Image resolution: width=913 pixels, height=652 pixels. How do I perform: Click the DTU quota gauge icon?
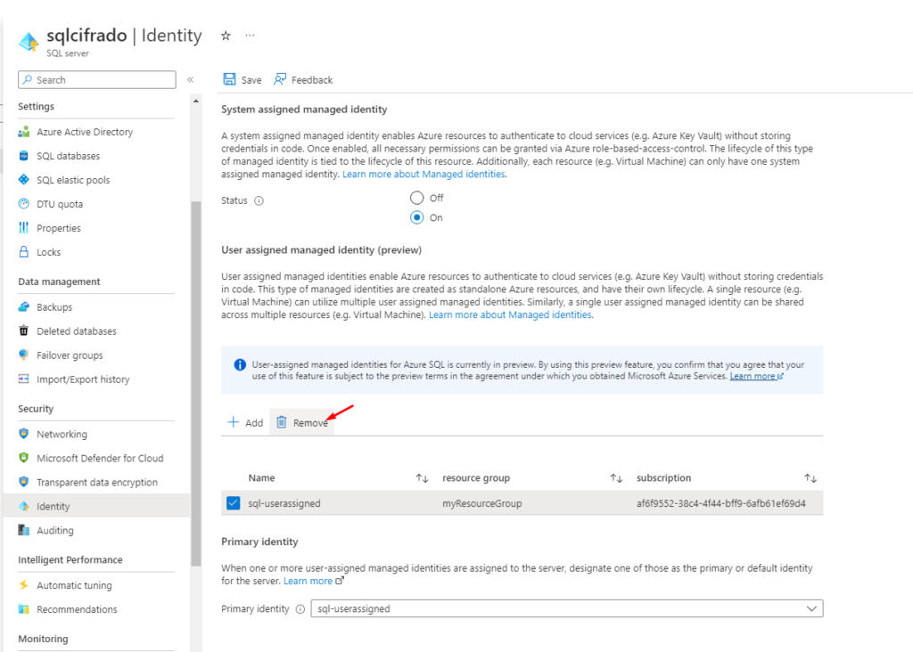click(x=24, y=204)
